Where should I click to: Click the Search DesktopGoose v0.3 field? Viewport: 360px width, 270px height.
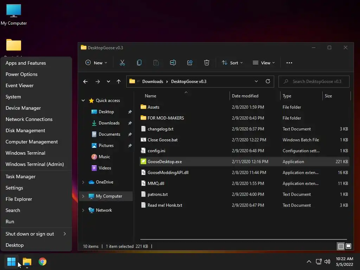(x=314, y=82)
